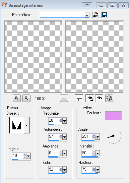Click the Régularité spinner arrows
This screenshot has width=130, height=183.
[x=61, y=121]
